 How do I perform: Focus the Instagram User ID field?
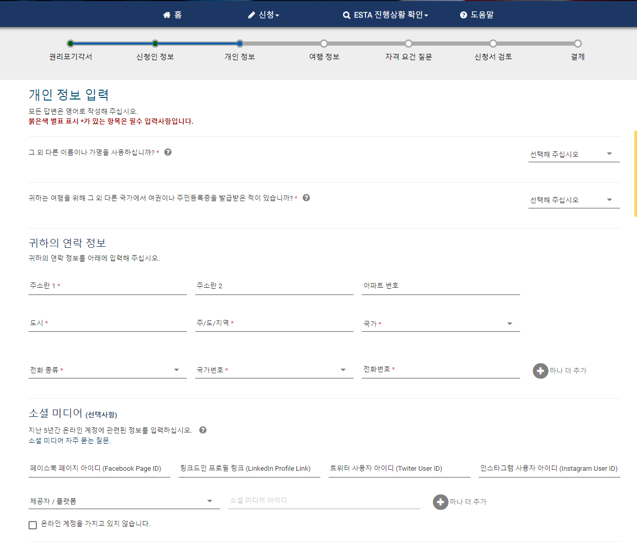click(x=549, y=469)
